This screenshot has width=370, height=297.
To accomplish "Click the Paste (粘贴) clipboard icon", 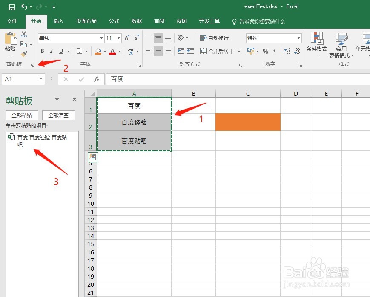I will (10, 38).
